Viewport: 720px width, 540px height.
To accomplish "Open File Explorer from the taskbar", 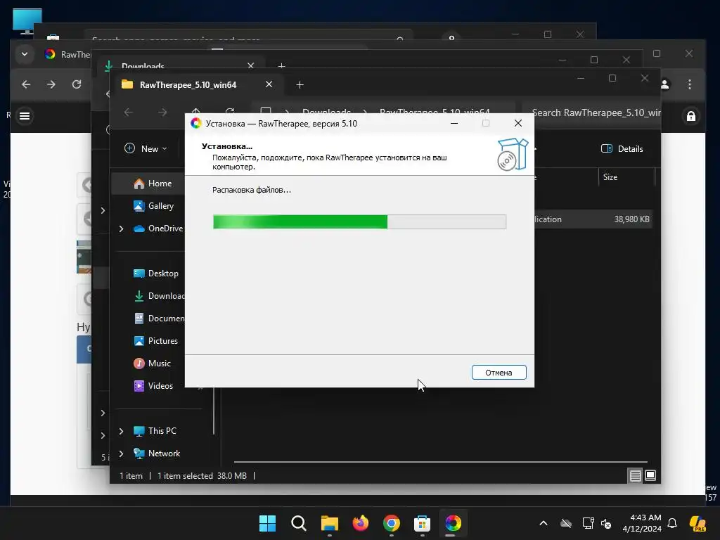I will [x=329, y=523].
